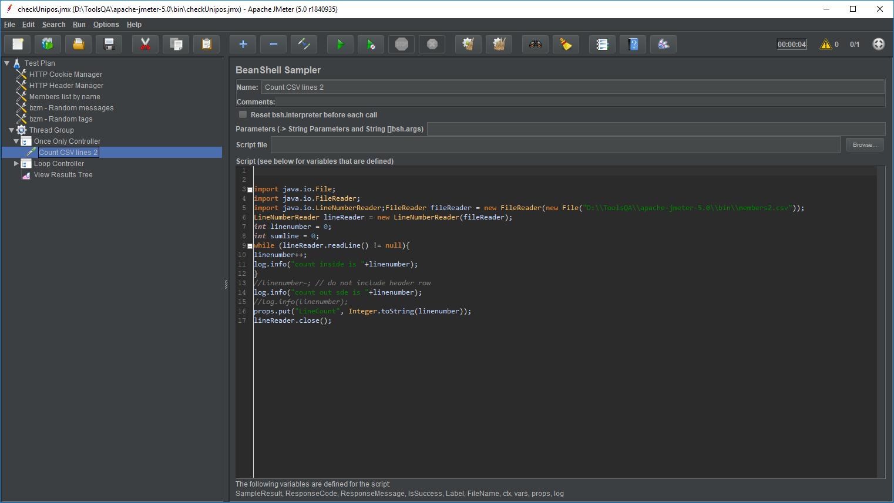The height and width of the screenshot is (503, 894).
Task: Collapse the Thread Group tree node
Action: (11, 130)
